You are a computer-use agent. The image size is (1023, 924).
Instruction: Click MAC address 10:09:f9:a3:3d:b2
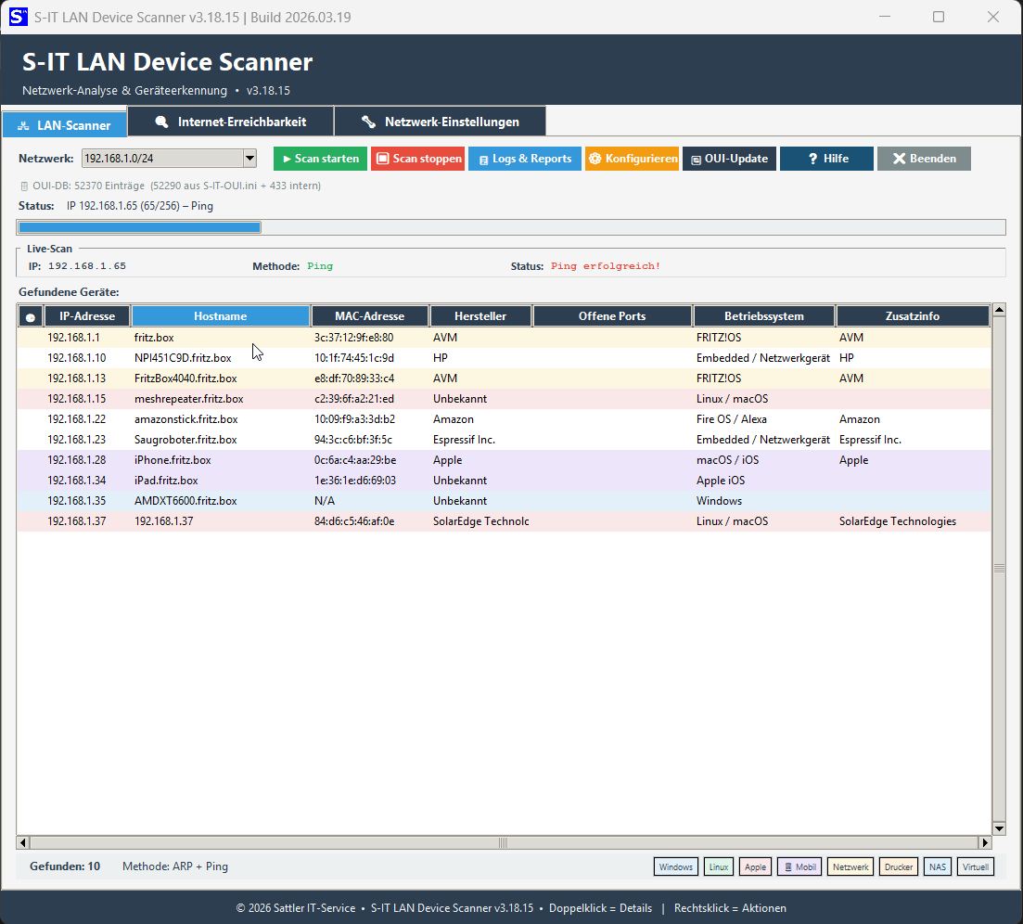click(x=354, y=419)
